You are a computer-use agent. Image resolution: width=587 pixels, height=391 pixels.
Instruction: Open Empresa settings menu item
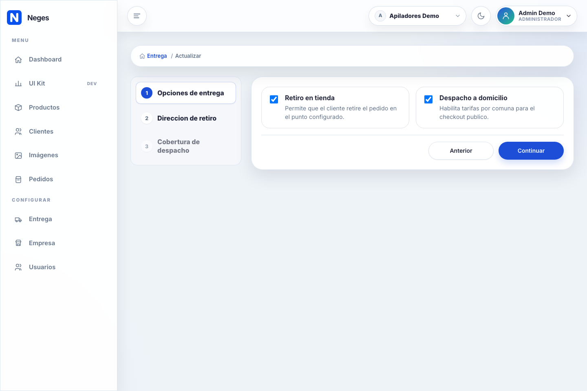[x=59, y=243]
